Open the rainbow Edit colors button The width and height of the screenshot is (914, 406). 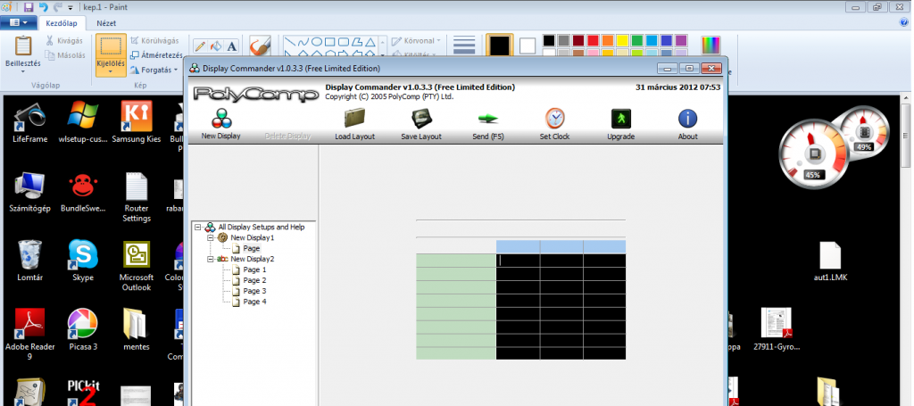tap(710, 45)
